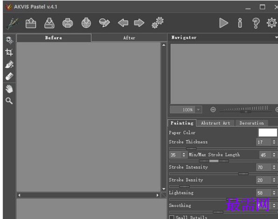Image resolution: width=278 pixels, height=219 pixels.
Task: Click the Lightening value 58
Action: (x=263, y=193)
